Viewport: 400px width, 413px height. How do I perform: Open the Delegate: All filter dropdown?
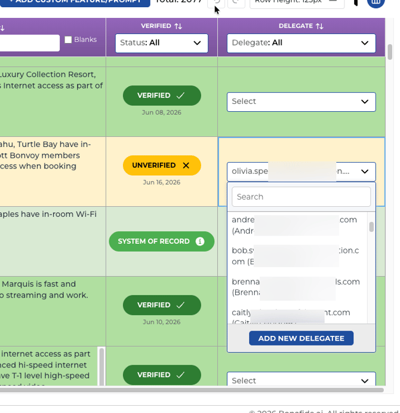click(301, 43)
